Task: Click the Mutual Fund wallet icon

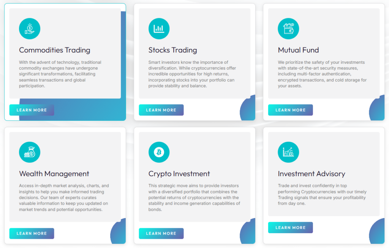Action: tap(288, 28)
